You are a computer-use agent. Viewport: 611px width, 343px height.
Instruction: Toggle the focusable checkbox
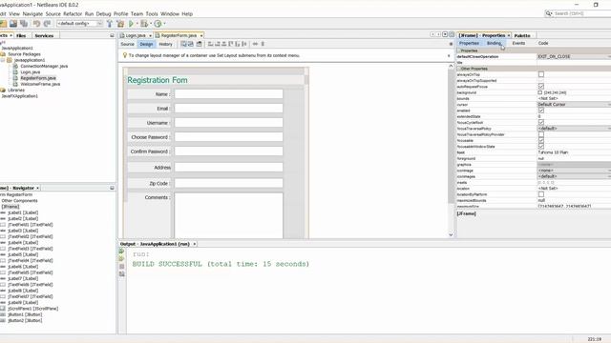pyautogui.click(x=541, y=140)
